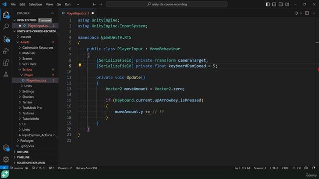Go forward with the right arrow
The width and height of the screenshot is (319, 179).
(101, 4)
